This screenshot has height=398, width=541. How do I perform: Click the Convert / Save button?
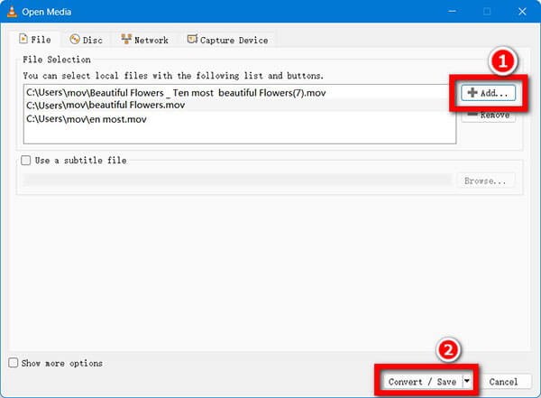422,382
